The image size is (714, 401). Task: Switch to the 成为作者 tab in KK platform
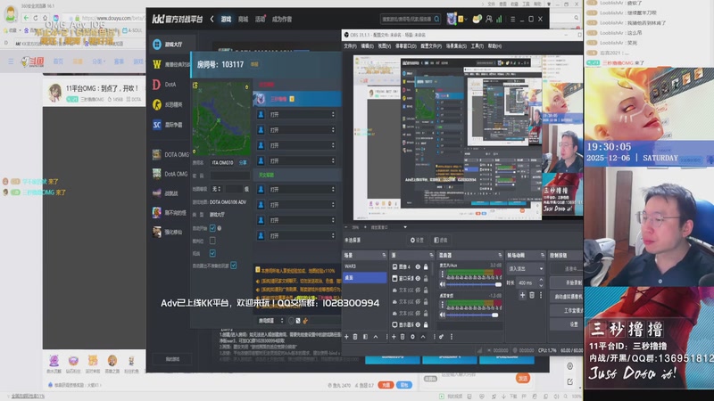[282, 19]
